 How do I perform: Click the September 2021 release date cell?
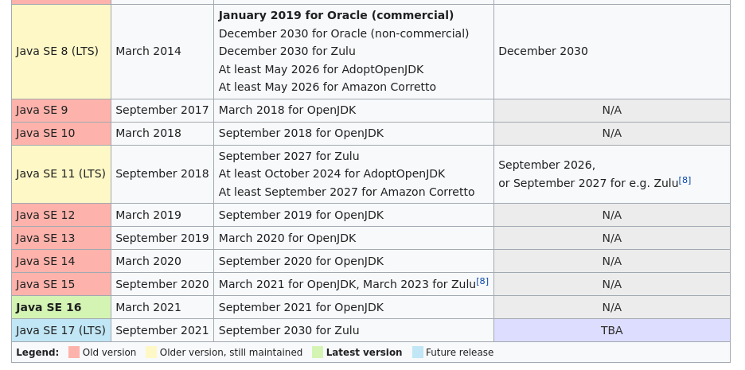162,330
